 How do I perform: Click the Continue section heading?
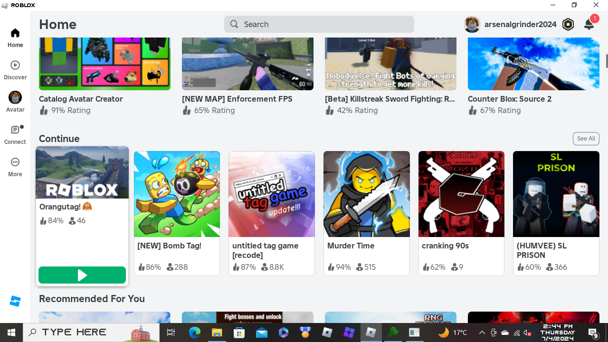(59, 139)
